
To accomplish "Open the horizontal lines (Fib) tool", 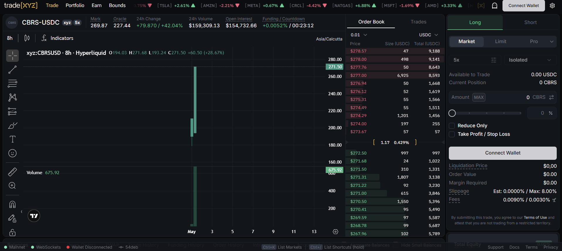I will 12,84.
